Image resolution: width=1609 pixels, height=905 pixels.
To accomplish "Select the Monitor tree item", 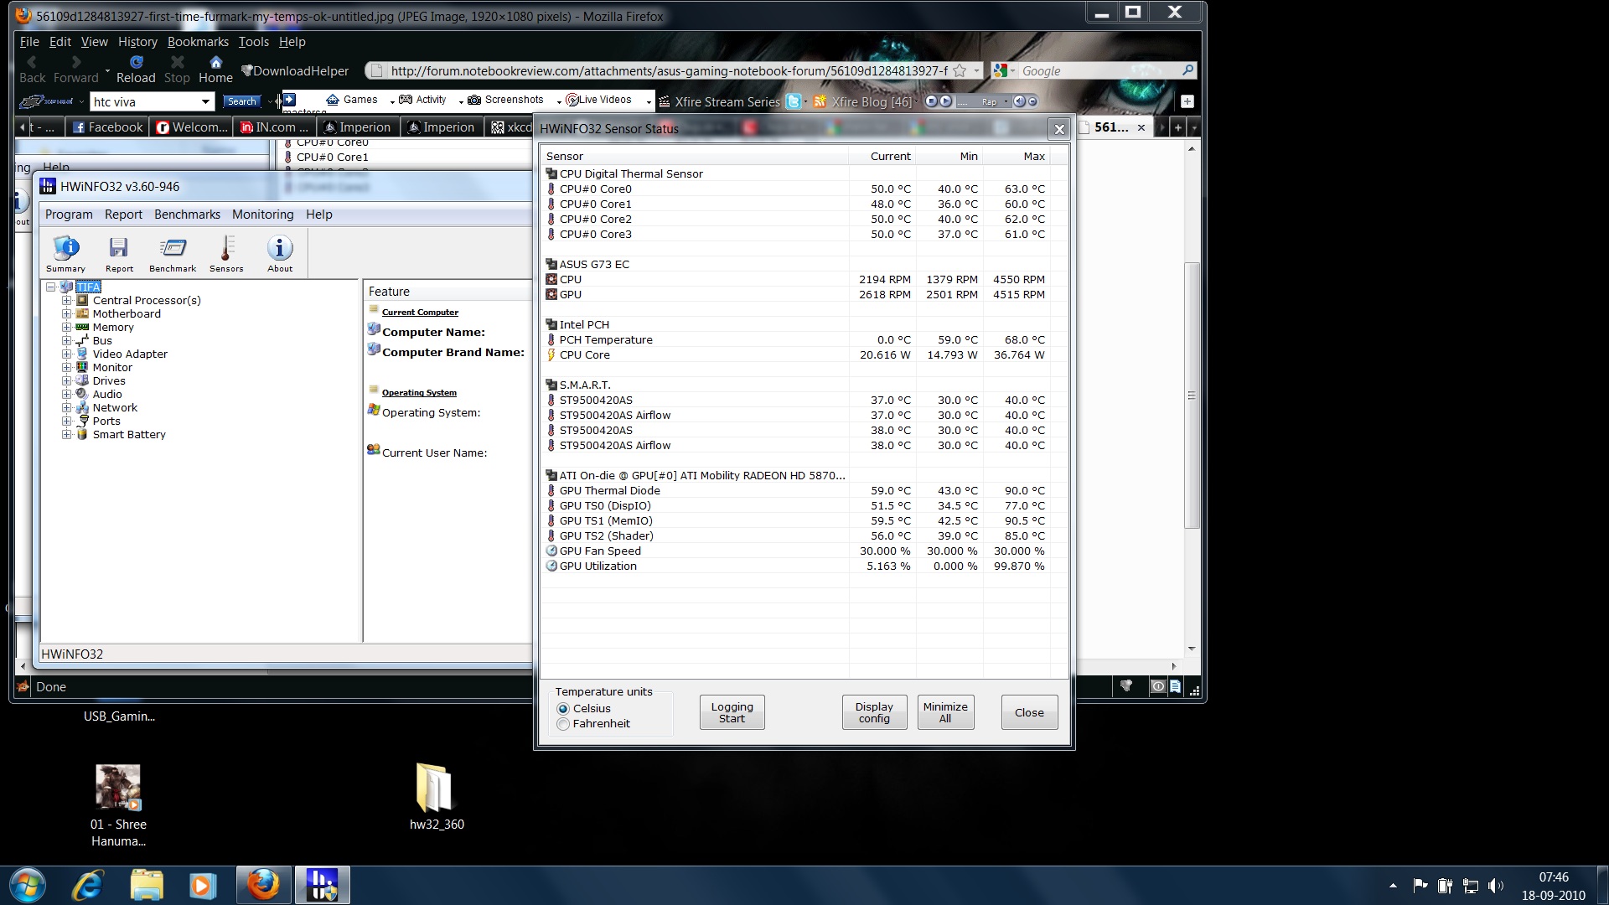I will tap(112, 367).
